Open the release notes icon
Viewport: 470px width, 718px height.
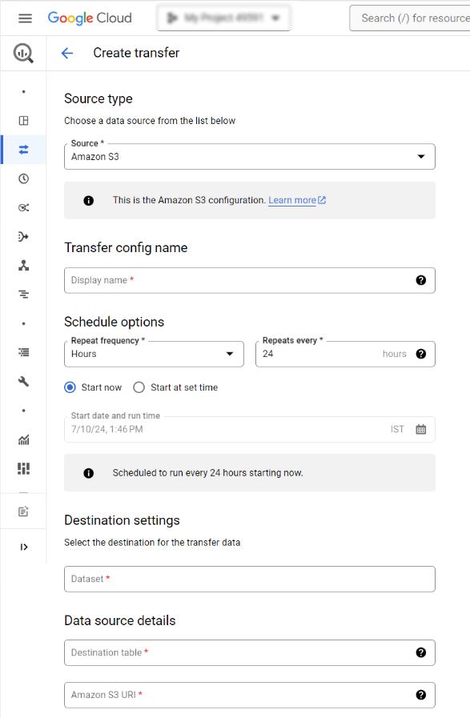tap(23, 511)
